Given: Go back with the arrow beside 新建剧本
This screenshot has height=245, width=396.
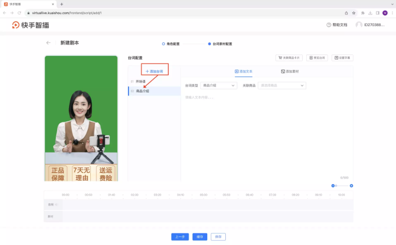Looking at the screenshot, I should [x=48, y=43].
